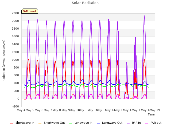Toggle the Longwave In legend entry
The width and height of the screenshot is (171, 128).
81,123
